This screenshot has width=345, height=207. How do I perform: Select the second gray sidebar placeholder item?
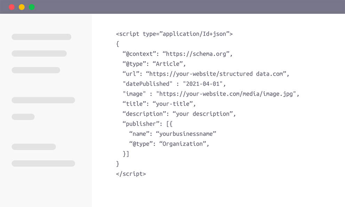click(x=39, y=53)
